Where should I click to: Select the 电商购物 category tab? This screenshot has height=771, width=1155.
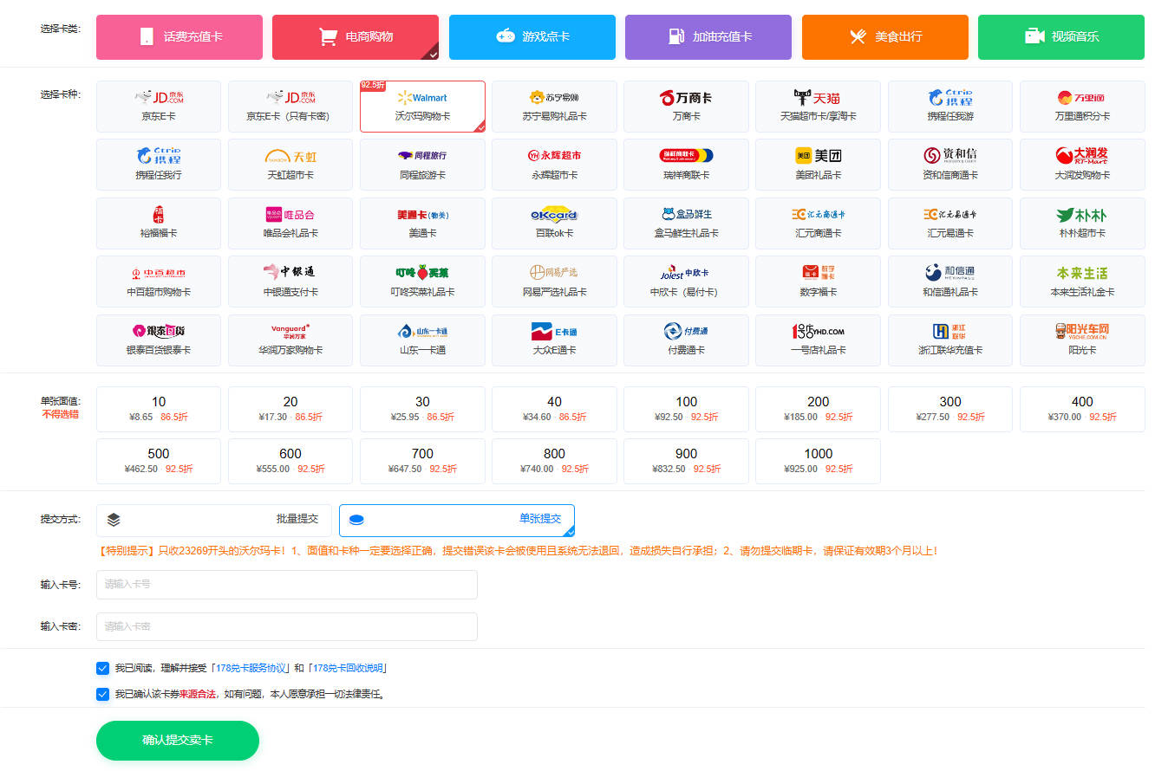pos(356,37)
